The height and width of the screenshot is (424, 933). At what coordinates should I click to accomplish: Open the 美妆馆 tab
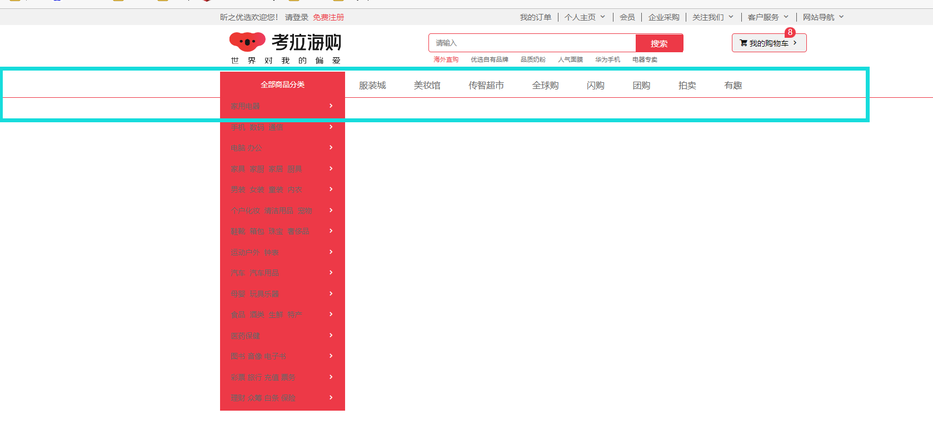coord(427,85)
